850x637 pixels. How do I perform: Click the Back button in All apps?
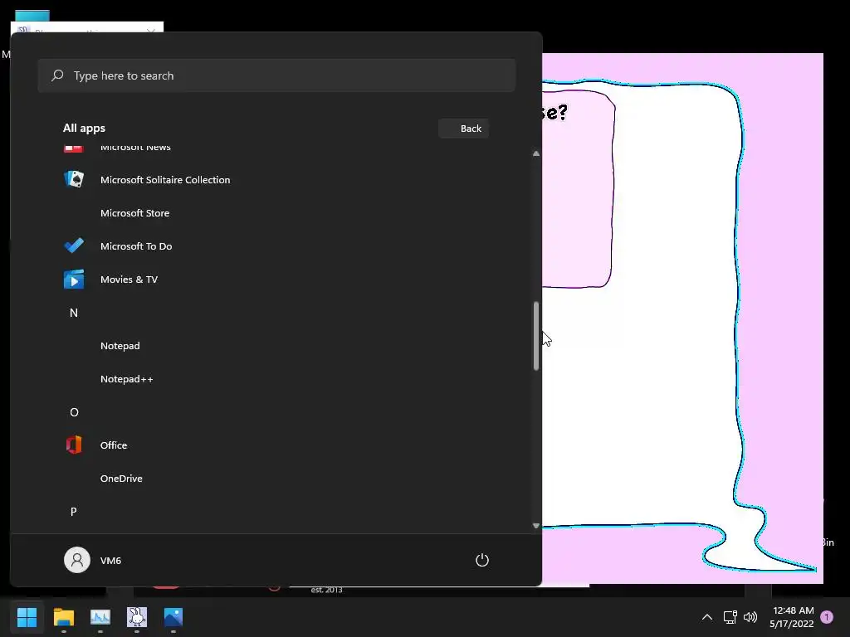[463, 129]
